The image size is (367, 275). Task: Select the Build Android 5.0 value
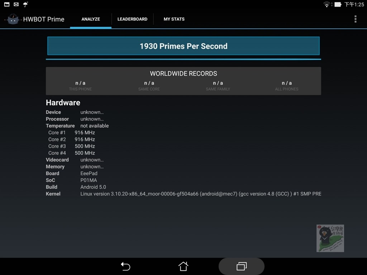(93, 187)
